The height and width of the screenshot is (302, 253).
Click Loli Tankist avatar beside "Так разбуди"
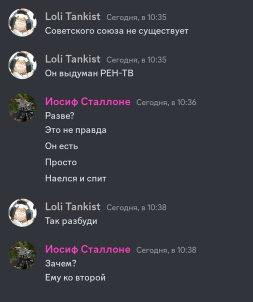(x=22, y=212)
